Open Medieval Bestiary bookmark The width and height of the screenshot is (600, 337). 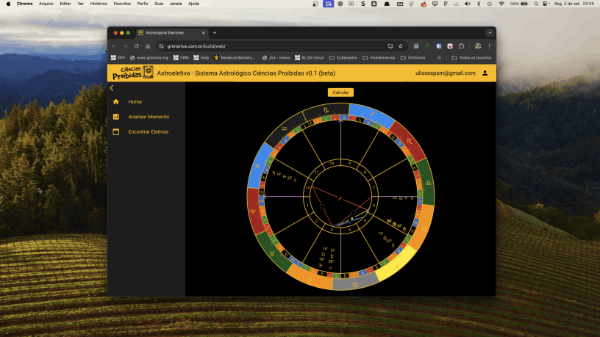(x=235, y=57)
